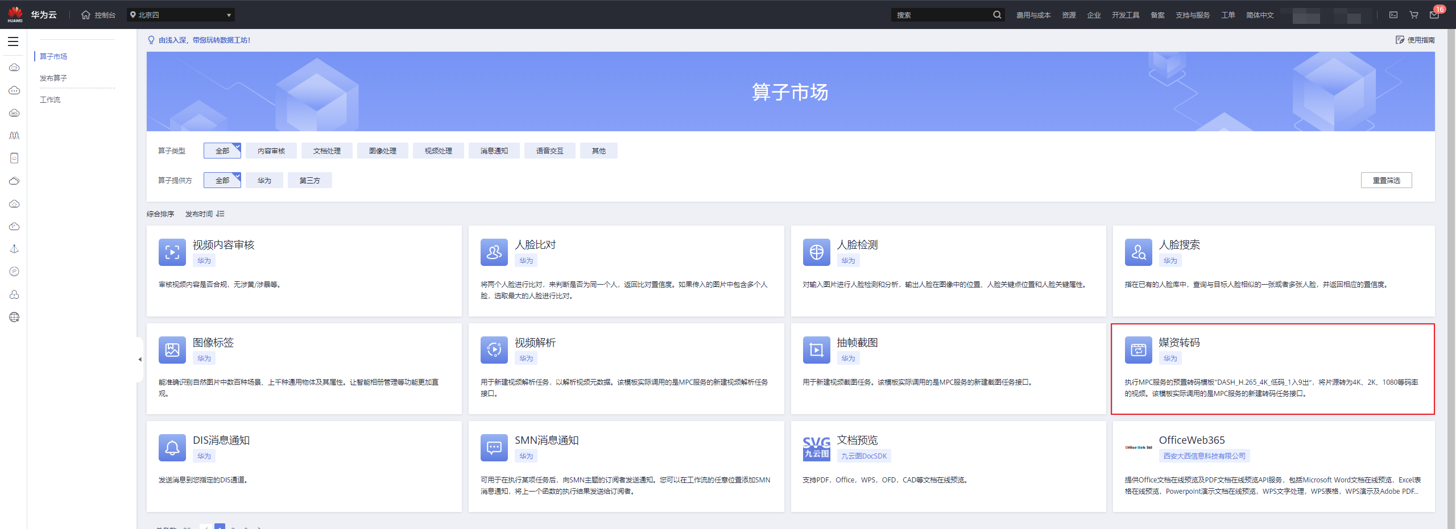This screenshot has height=529, width=1456.
Task: Click the sidebar three-circles cluster icon
Action: click(x=14, y=294)
